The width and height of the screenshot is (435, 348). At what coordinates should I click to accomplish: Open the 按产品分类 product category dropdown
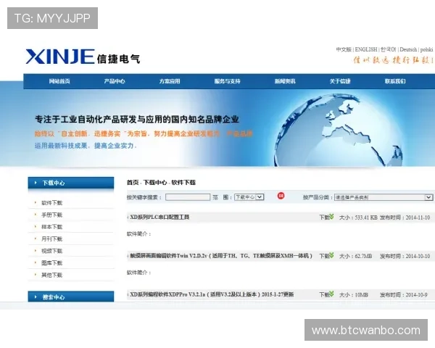383,197
